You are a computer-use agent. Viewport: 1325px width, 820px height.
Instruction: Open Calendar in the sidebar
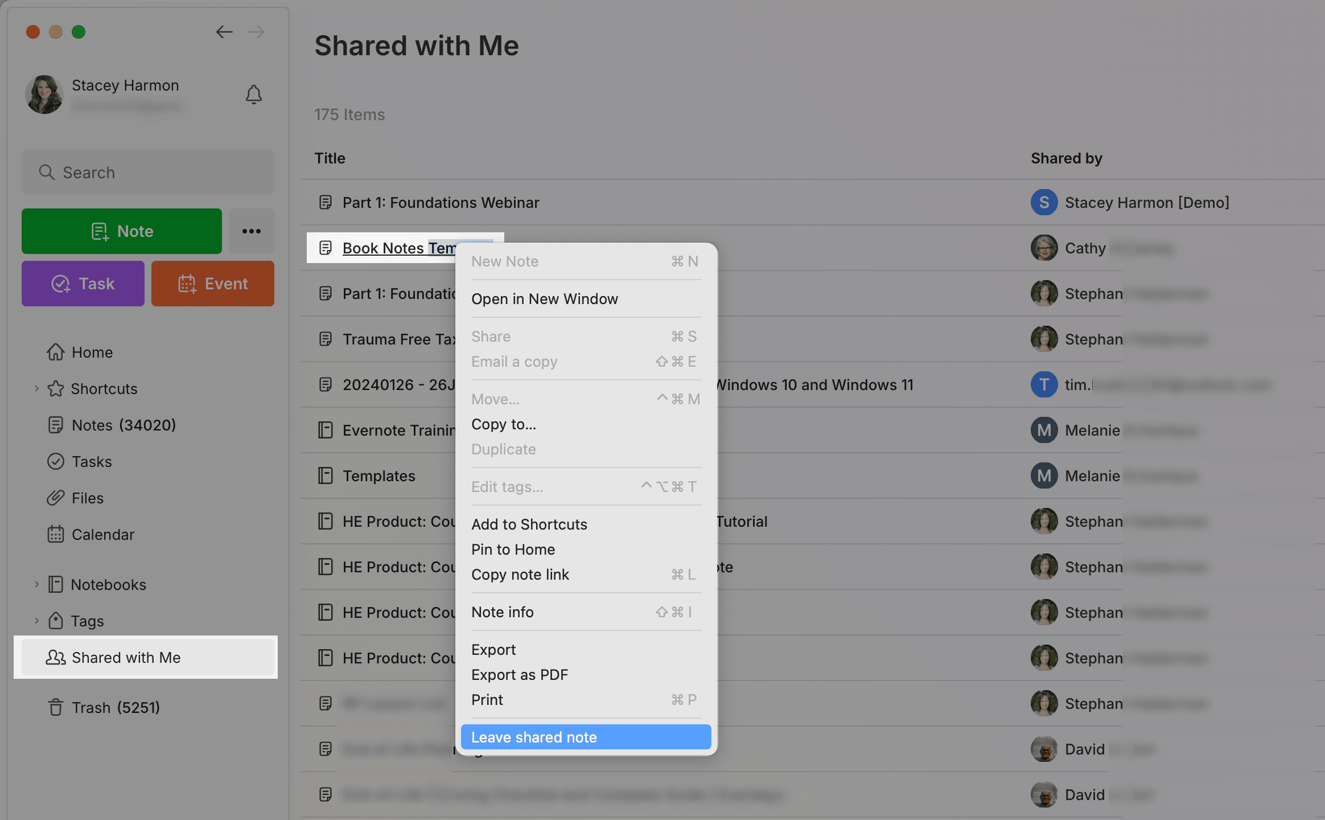point(90,535)
